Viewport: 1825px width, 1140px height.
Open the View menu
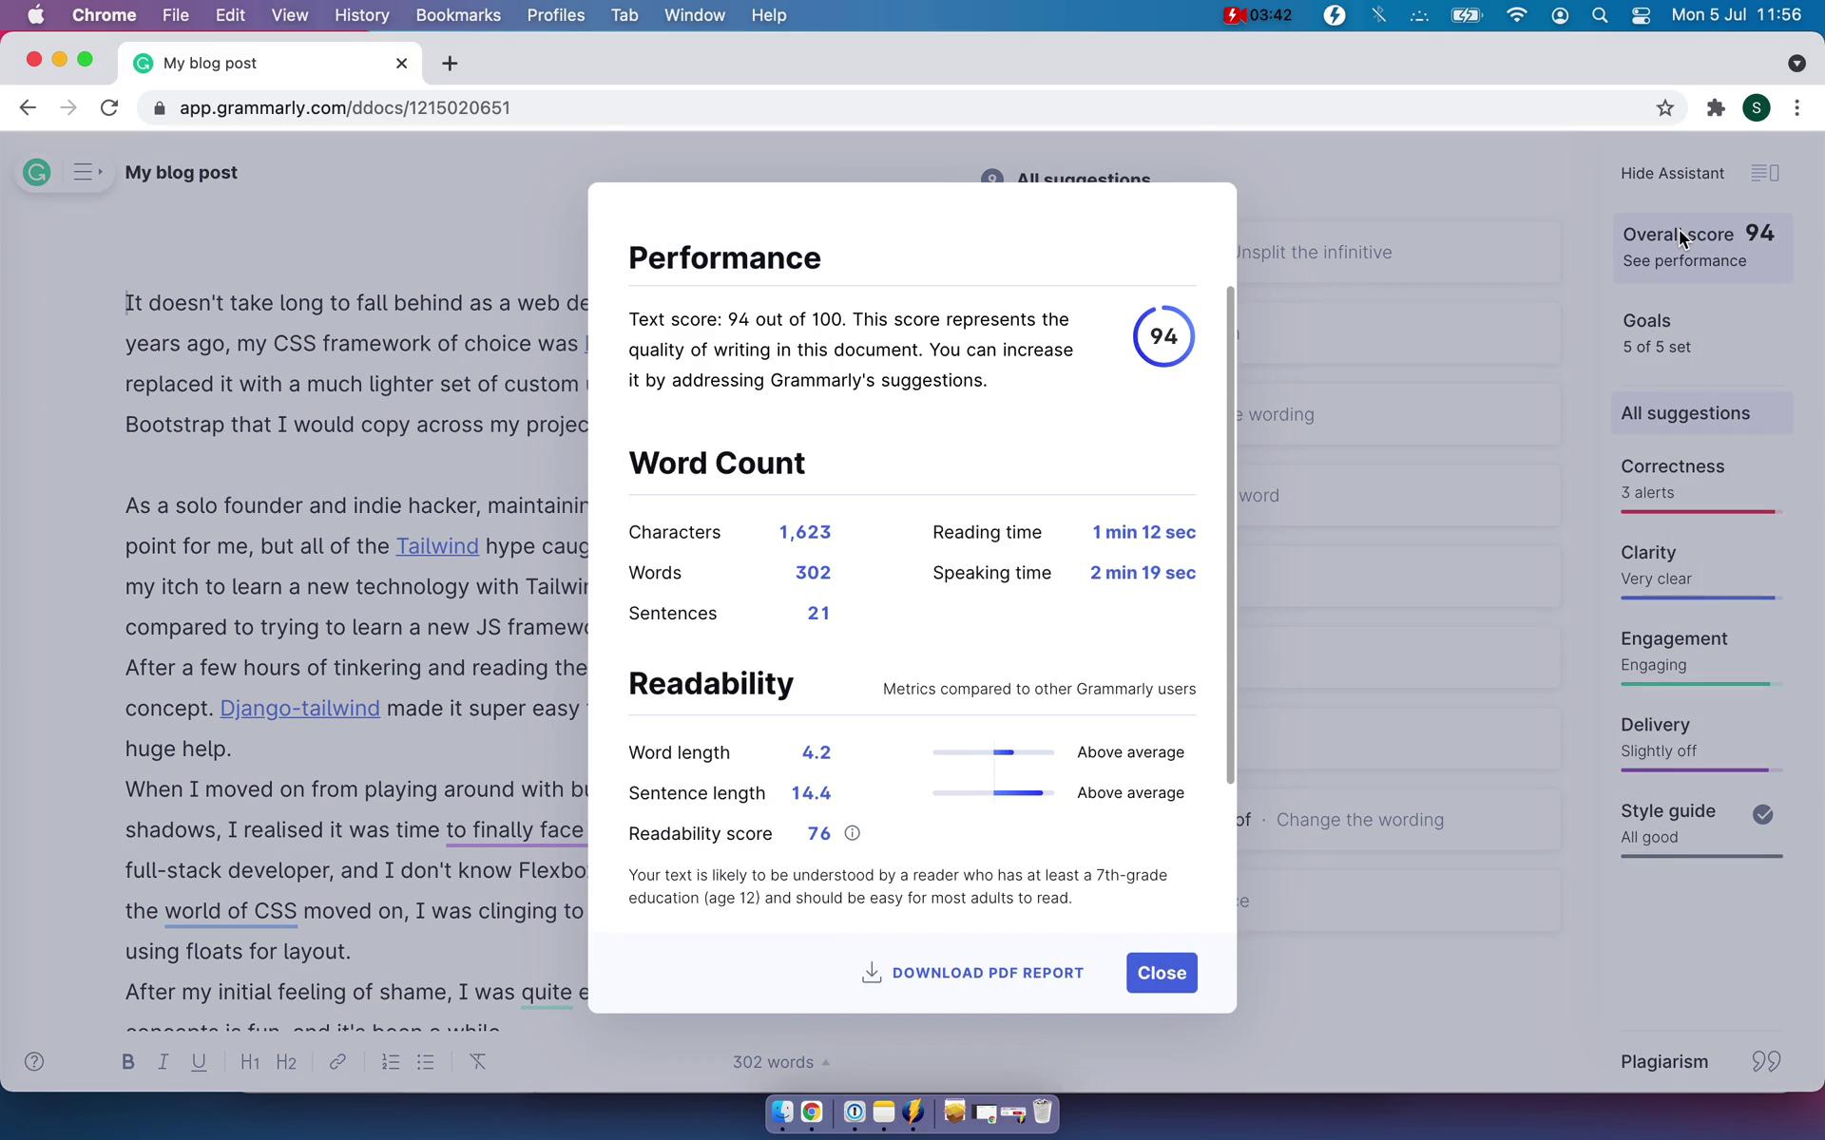(290, 15)
